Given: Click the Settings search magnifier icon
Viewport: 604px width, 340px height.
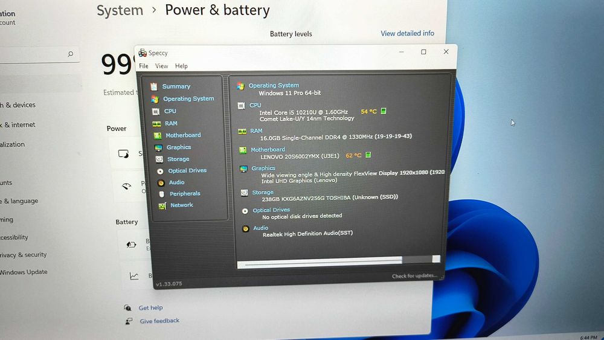Looking at the screenshot, I should click(x=71, y=54).
